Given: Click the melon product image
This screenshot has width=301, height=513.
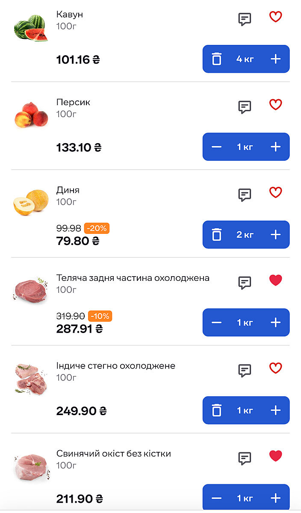Looking at the screenshot, I should 31,203.
